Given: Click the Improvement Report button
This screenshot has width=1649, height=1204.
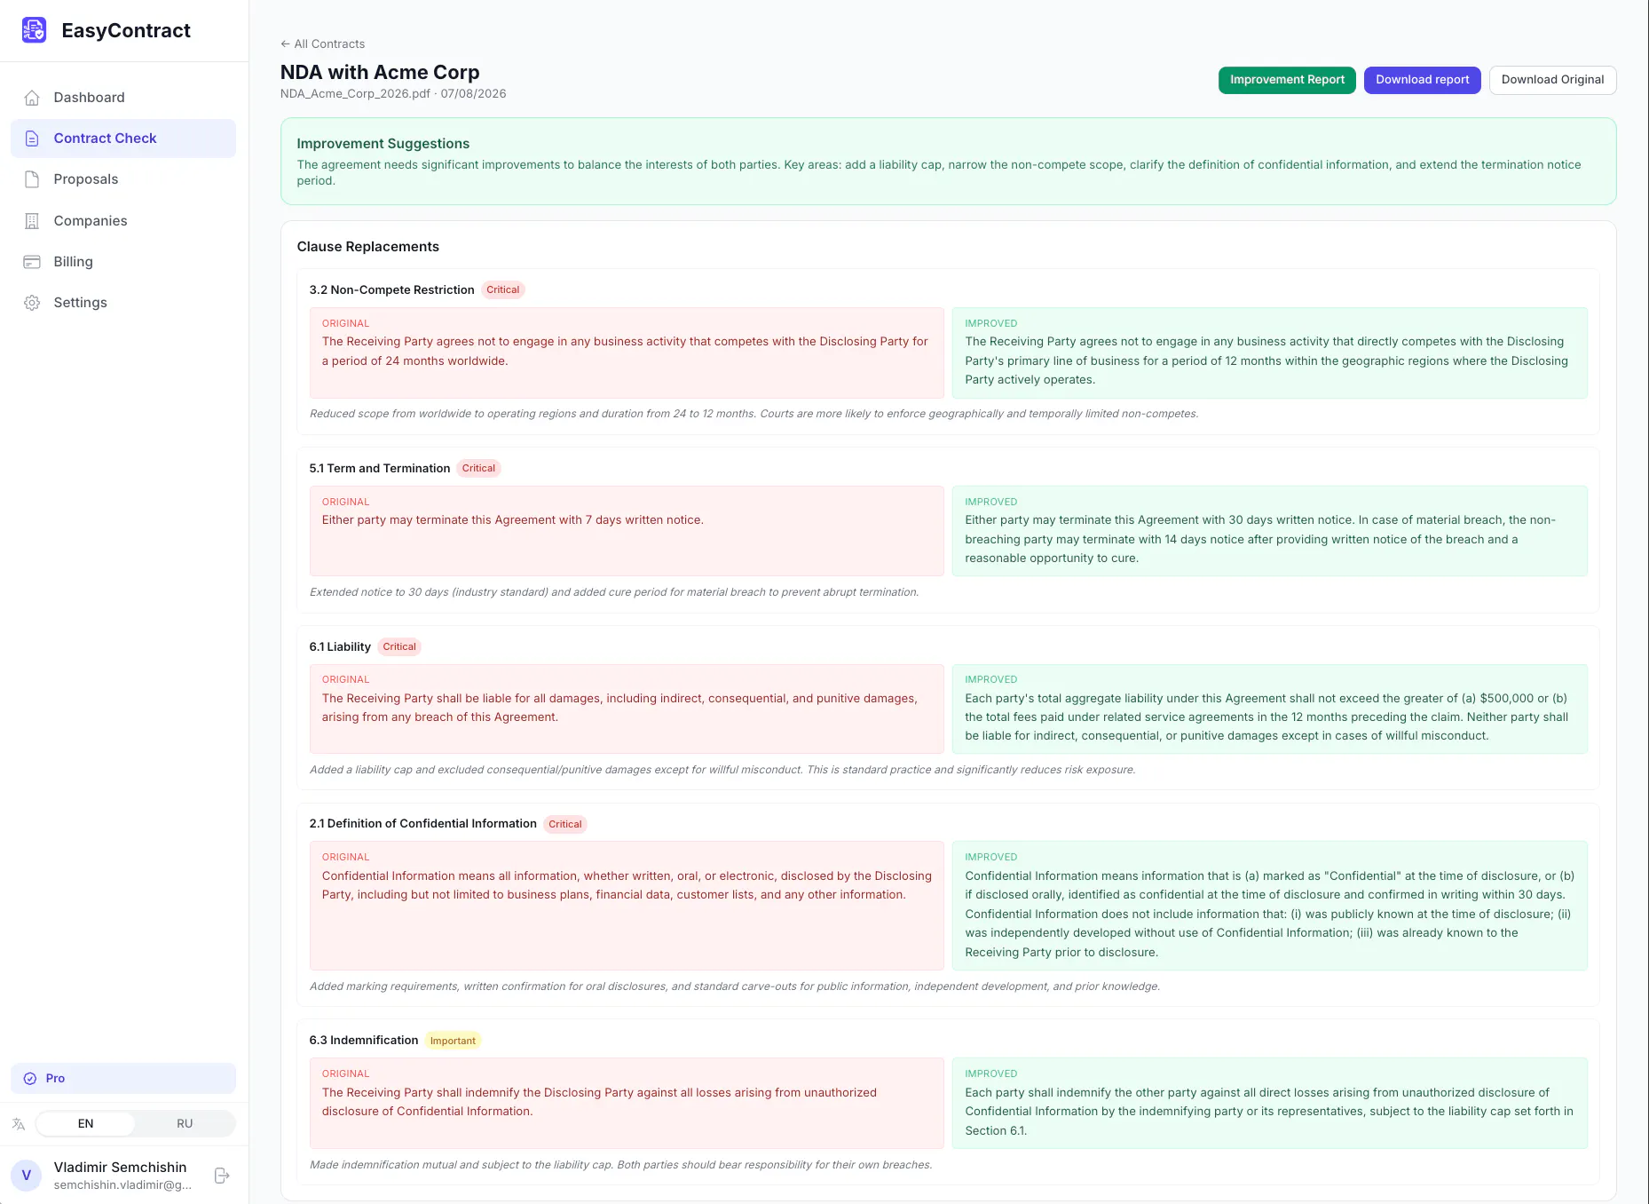Looking at the screenshot, I should point(1287,80).
